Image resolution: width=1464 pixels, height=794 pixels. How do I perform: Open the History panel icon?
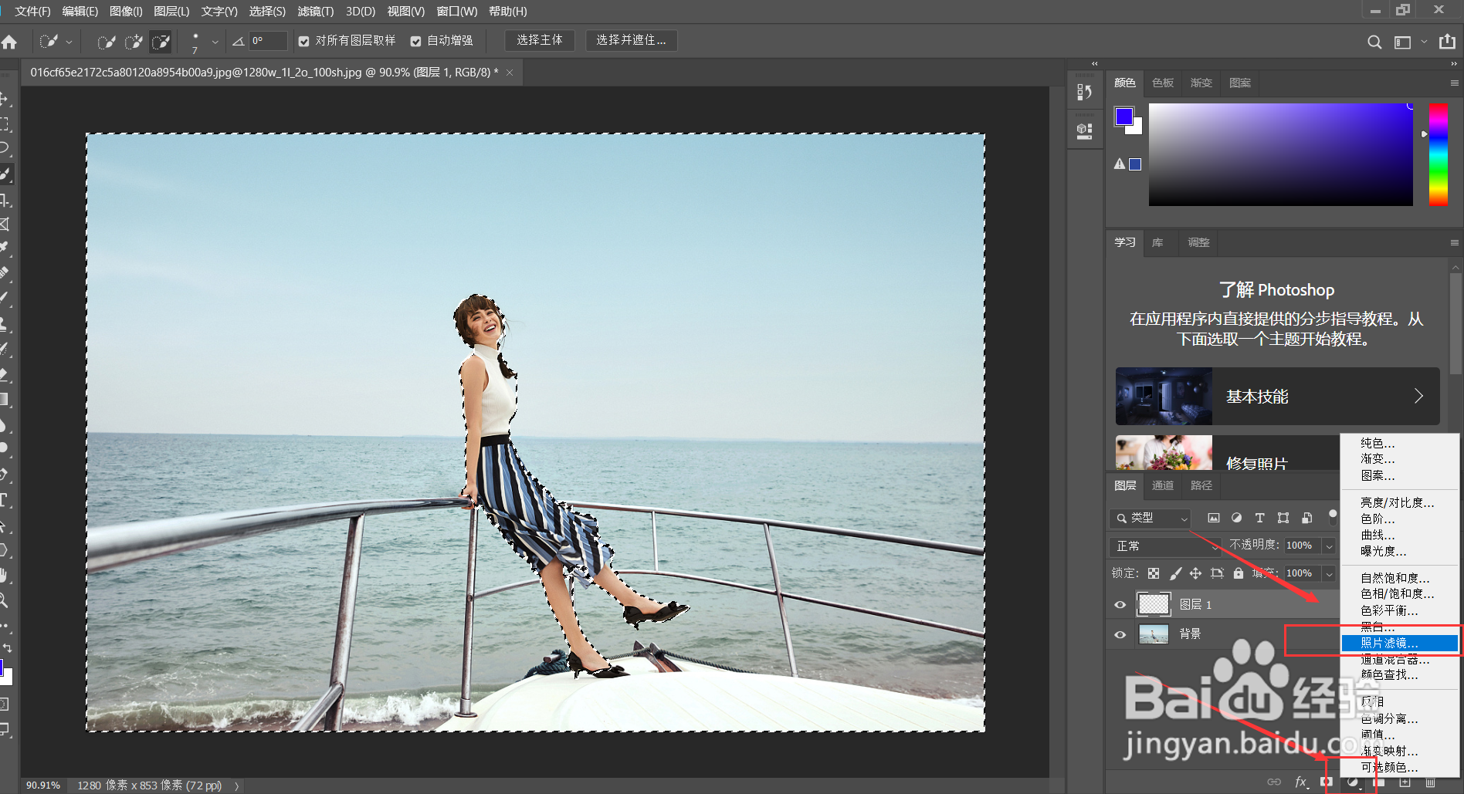1085,93
